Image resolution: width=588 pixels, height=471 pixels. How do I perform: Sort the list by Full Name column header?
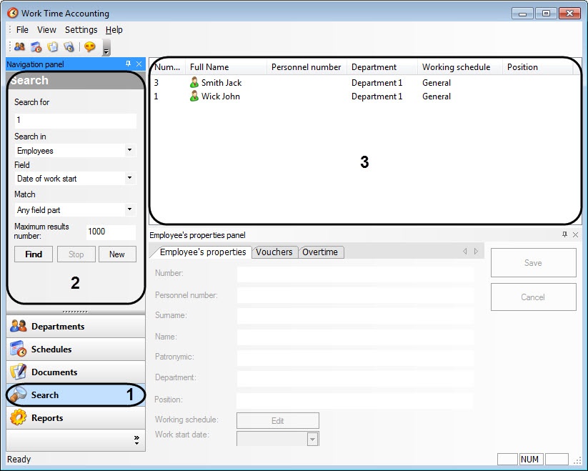coord(225,67)
